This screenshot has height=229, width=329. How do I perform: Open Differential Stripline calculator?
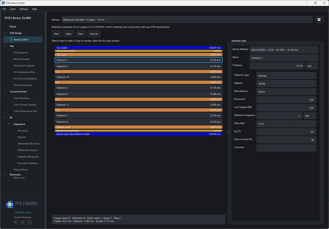(27, 150)
